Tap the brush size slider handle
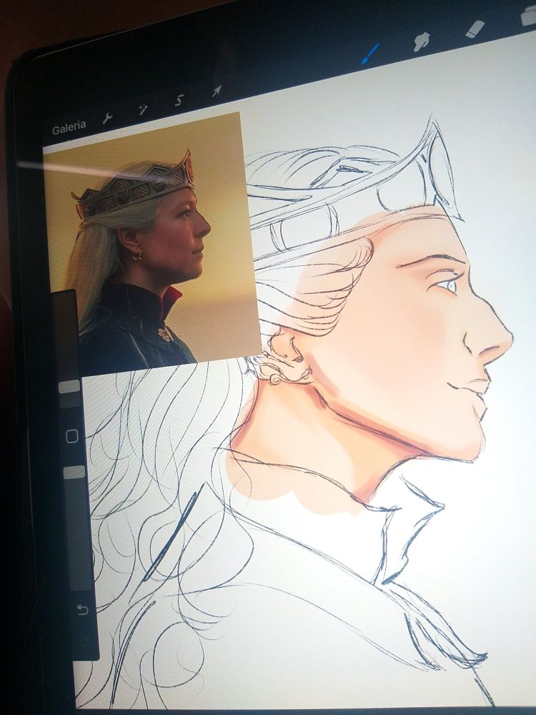 click(x=69, y=387)
